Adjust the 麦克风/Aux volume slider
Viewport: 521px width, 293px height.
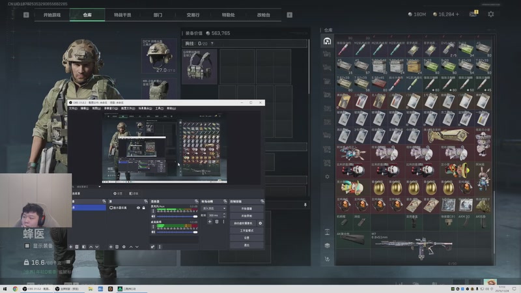click(176, 216)
